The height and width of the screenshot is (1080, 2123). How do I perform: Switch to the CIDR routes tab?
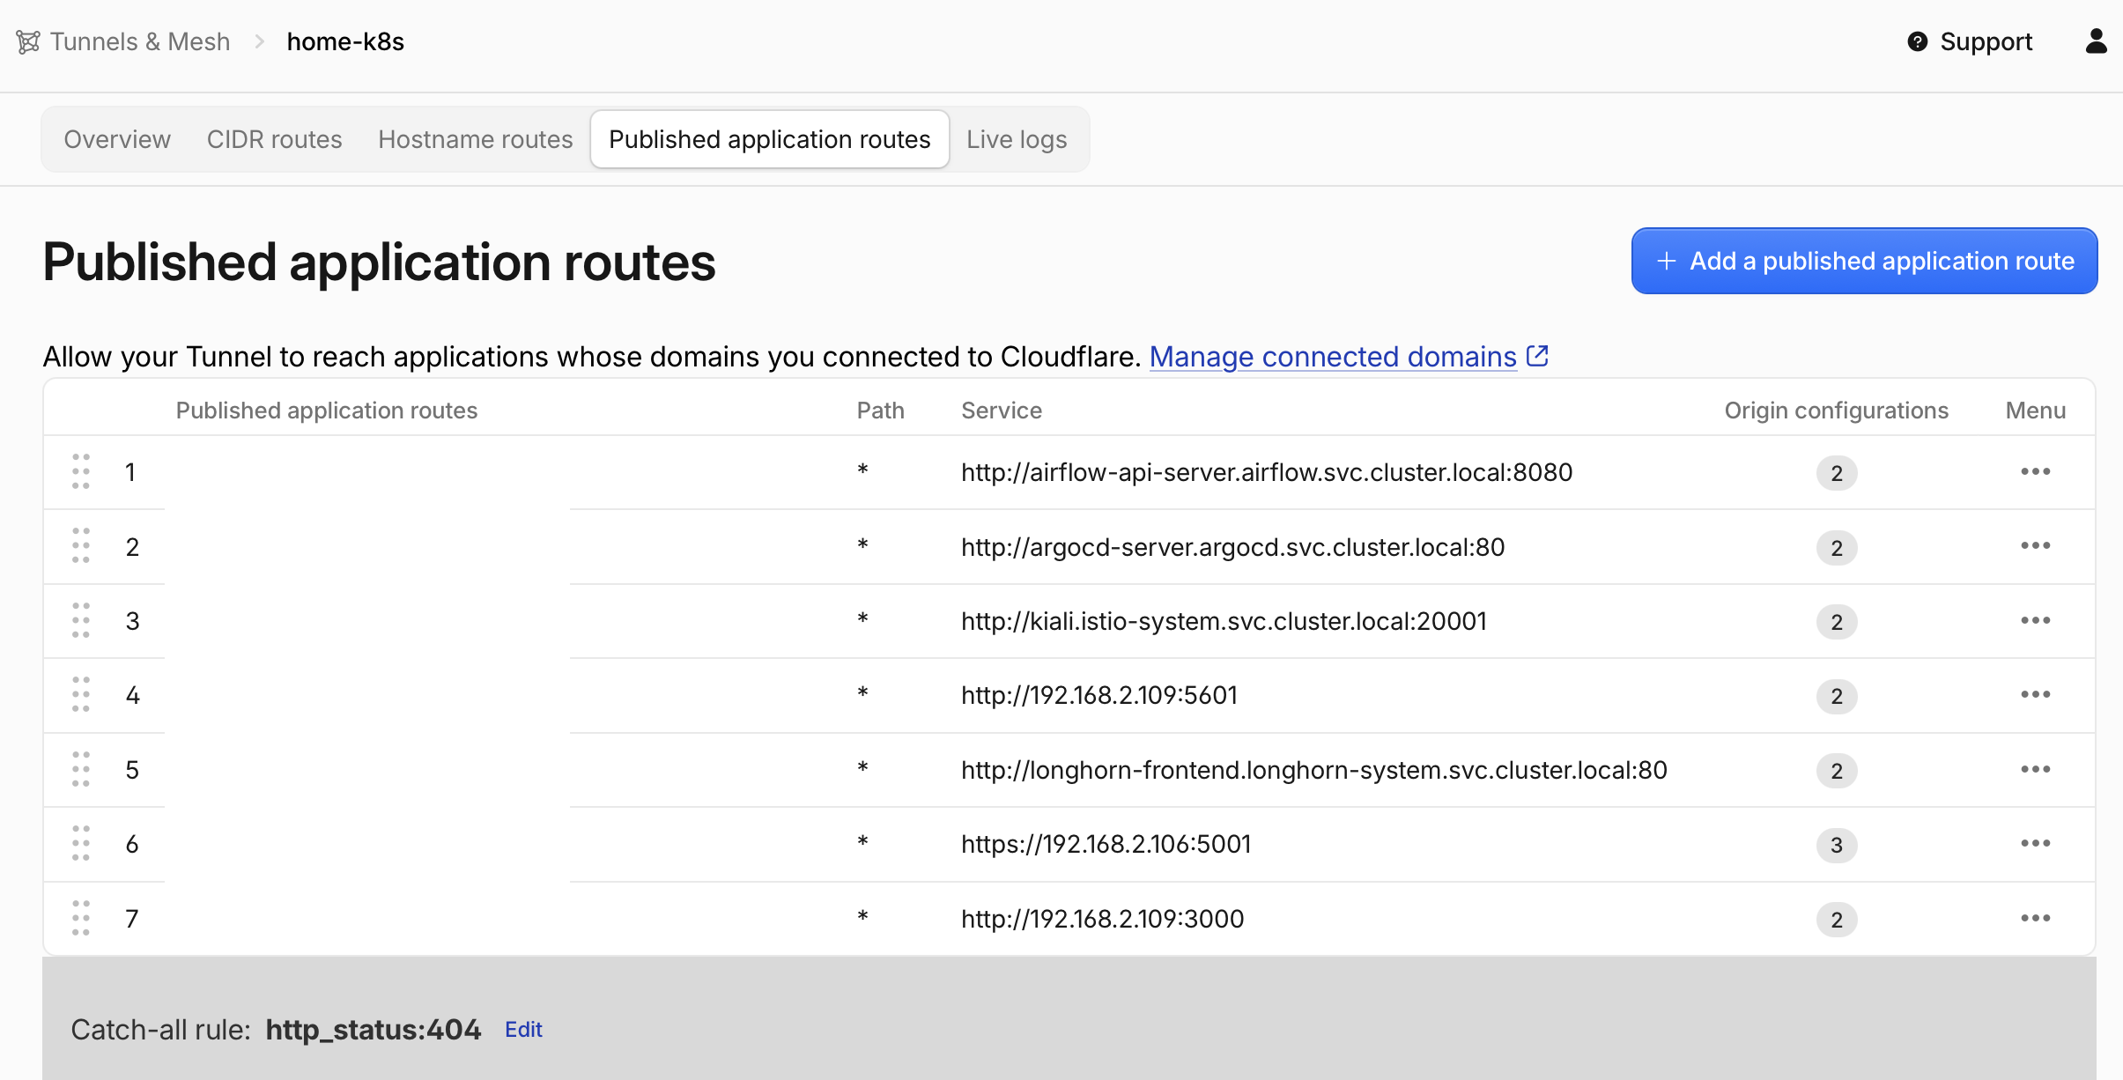(x=275, y=139)
